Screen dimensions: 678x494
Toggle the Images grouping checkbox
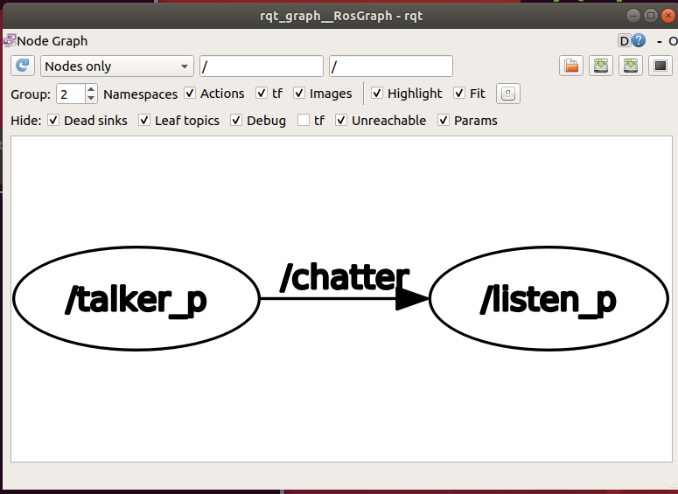pyautogui.click(x=299, y=93)
